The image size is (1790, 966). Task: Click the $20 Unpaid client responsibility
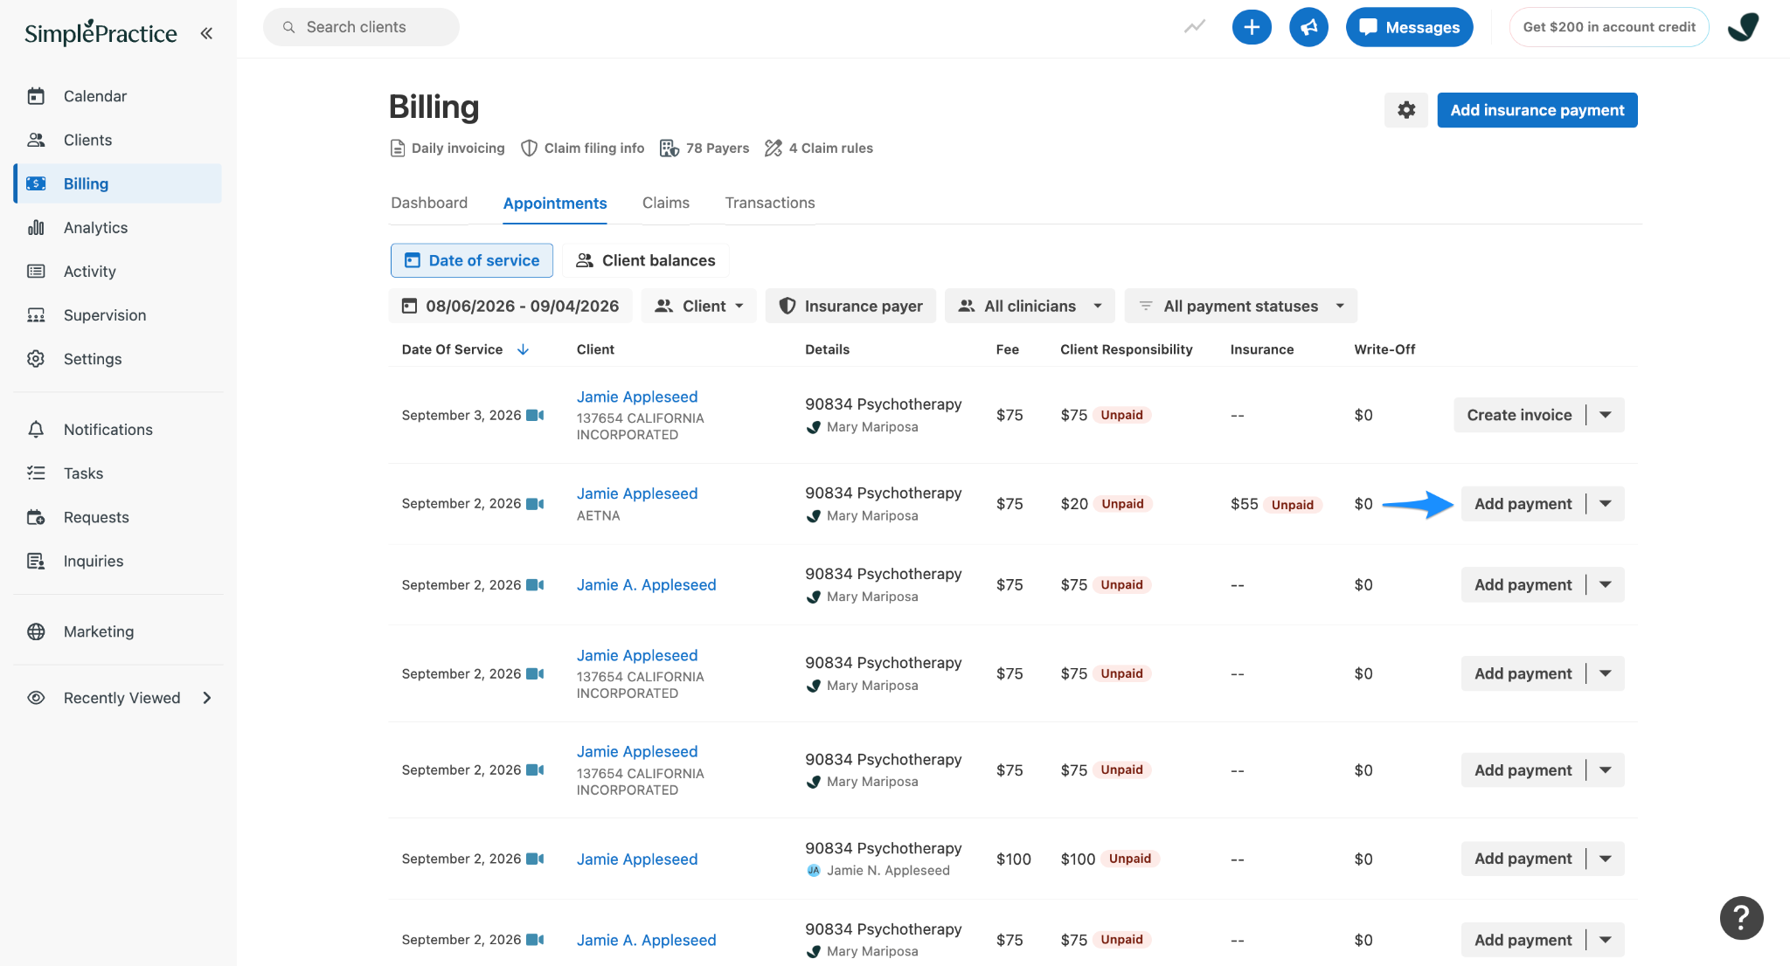coord(1107,504)
